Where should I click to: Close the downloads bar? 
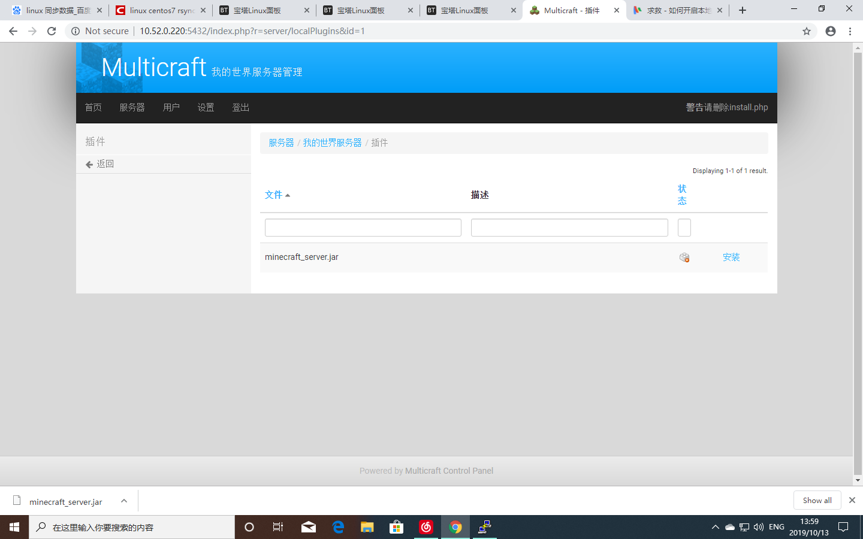click(852, 500)
